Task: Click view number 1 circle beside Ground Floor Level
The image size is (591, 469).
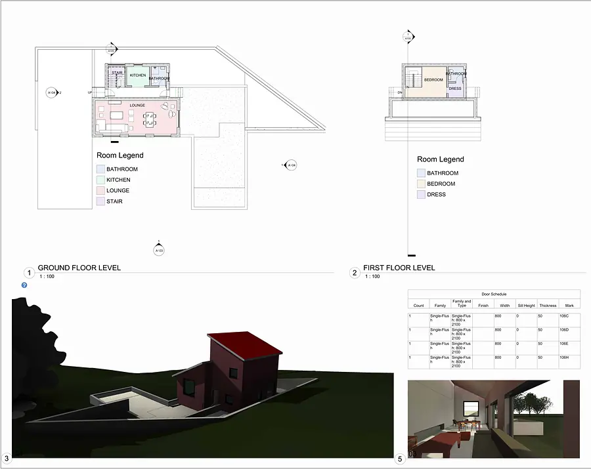Action: (x=29, y=272)
